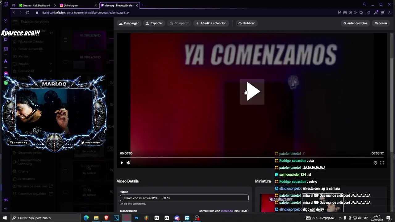This screenshot has height=222, width=395.
Task: Open video player settings gear
Action: (375, 163)
